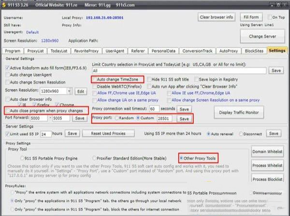The image size is (290, 216).
Task: Click the 911 S5 app icon in title bar
Action: pyautogui.click(x=4, y=3)
